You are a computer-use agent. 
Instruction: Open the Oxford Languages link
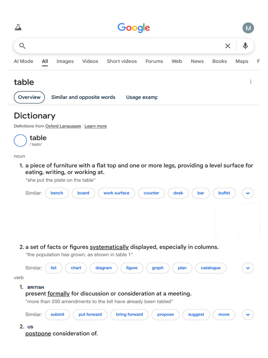click(63, 126)
